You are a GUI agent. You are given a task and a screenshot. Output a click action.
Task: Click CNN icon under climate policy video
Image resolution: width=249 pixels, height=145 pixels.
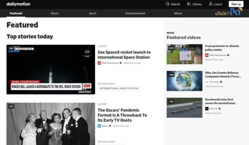(x=207, y=55)
